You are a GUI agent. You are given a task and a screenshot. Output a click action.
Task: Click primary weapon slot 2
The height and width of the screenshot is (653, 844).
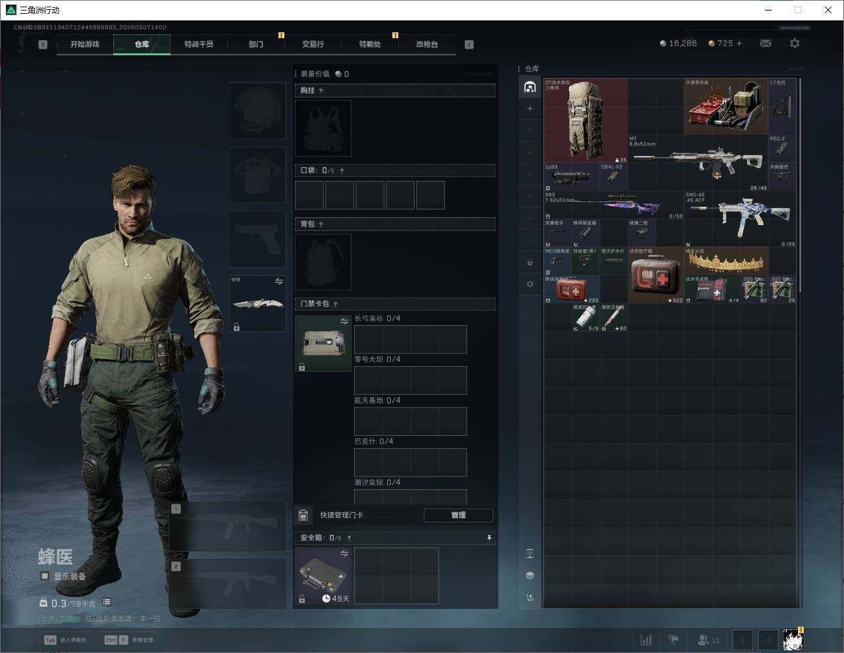click(x=227, y=584)
